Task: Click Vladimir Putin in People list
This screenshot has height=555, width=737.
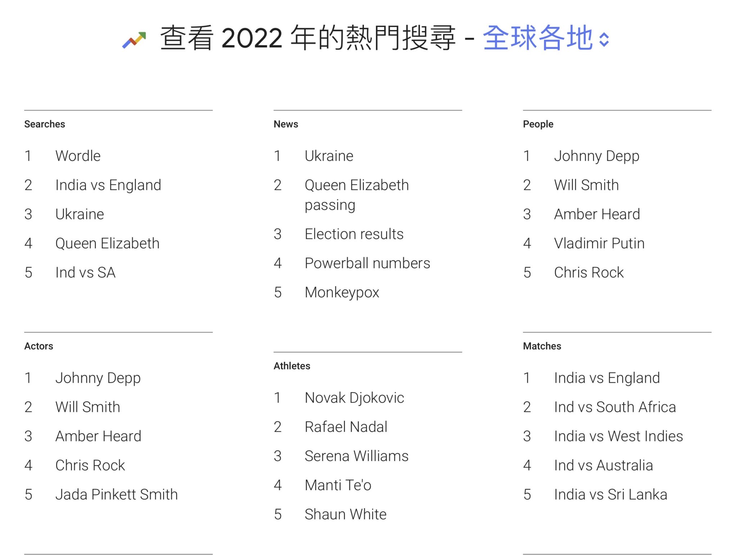Action: pos(599,244)
